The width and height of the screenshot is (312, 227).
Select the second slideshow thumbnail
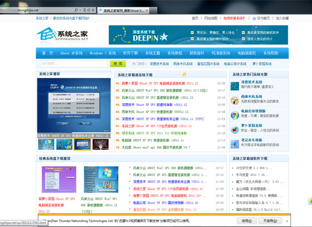pyautogui.click(x=64, y=144)
